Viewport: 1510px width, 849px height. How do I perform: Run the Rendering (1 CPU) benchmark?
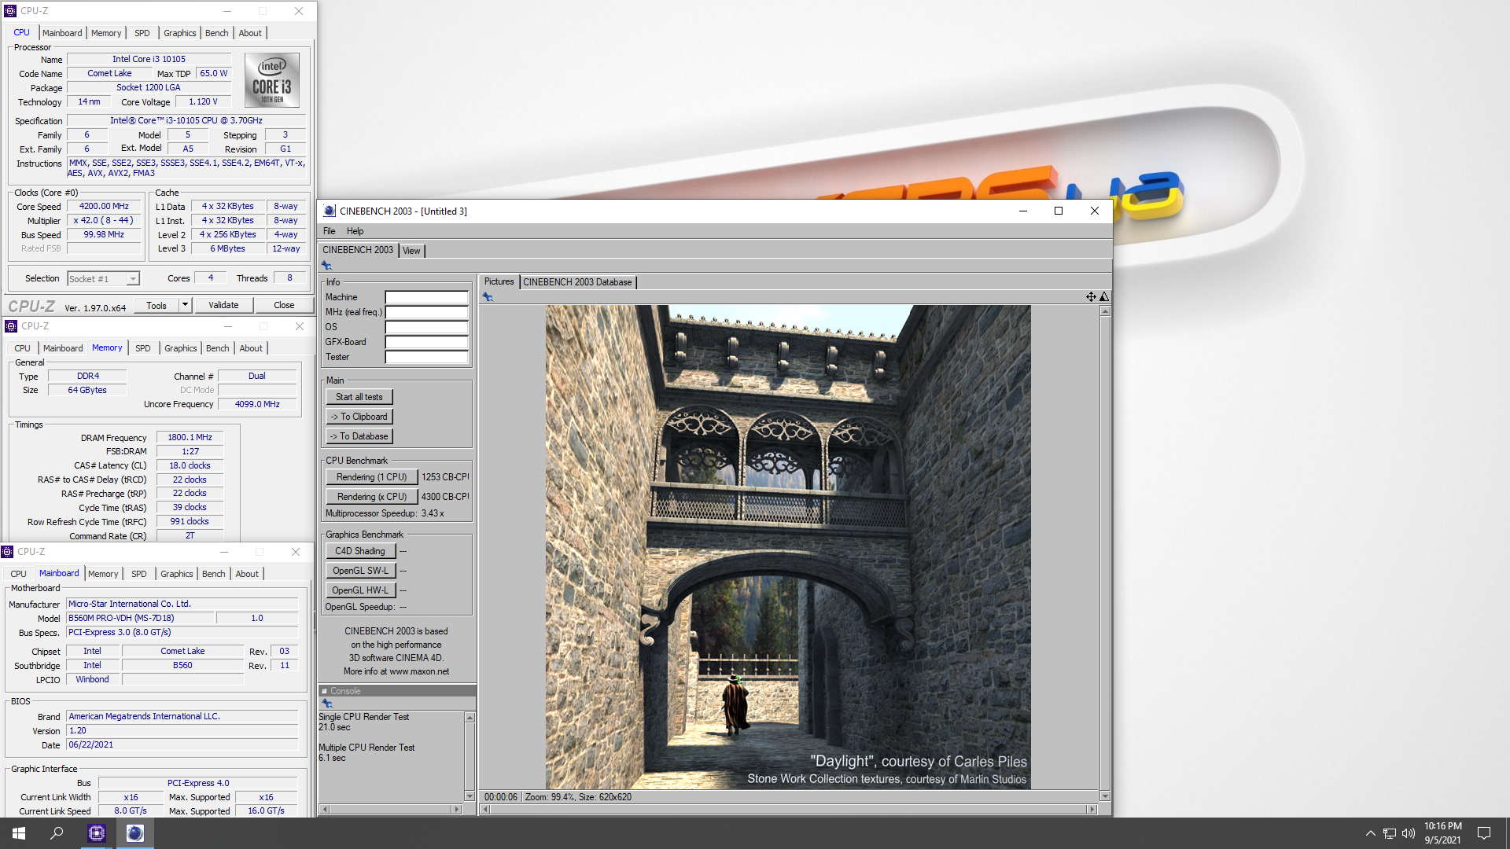372,477
